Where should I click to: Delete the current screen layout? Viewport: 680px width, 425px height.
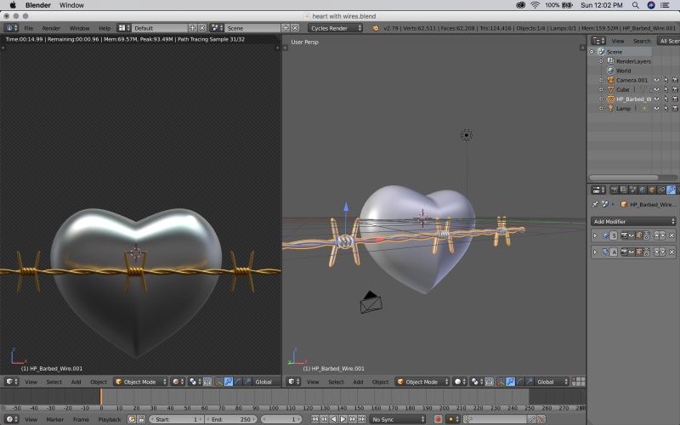[x=202, y=28]
